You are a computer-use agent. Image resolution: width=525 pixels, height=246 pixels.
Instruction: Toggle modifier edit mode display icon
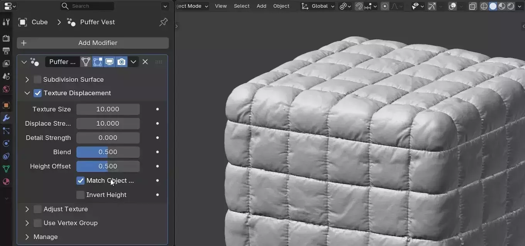(x=98, y=62)
